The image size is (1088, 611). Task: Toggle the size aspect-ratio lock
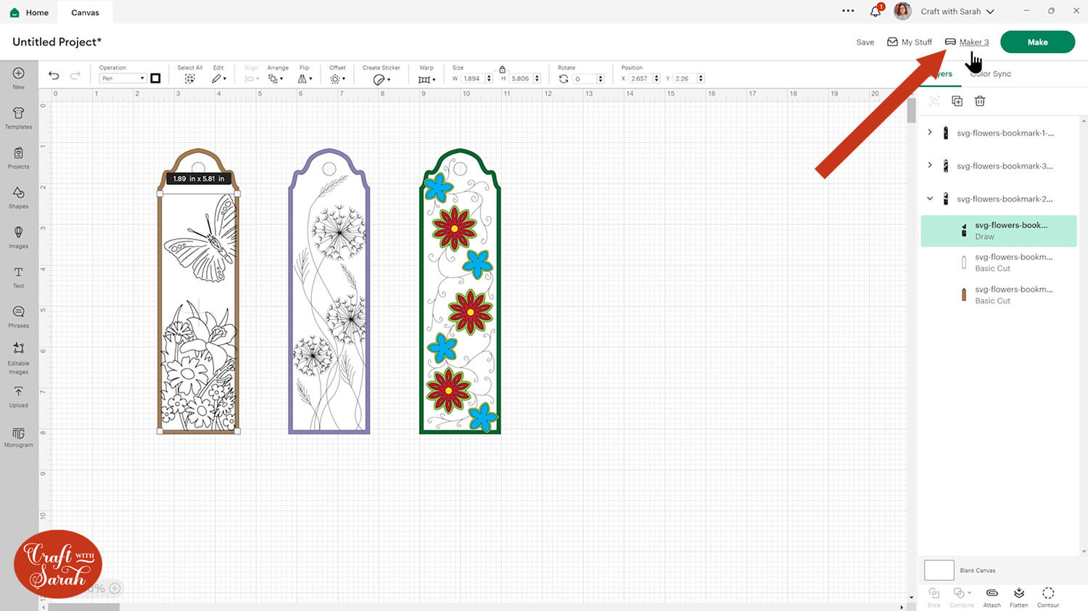pyautogui.click(x=502, y=69)
